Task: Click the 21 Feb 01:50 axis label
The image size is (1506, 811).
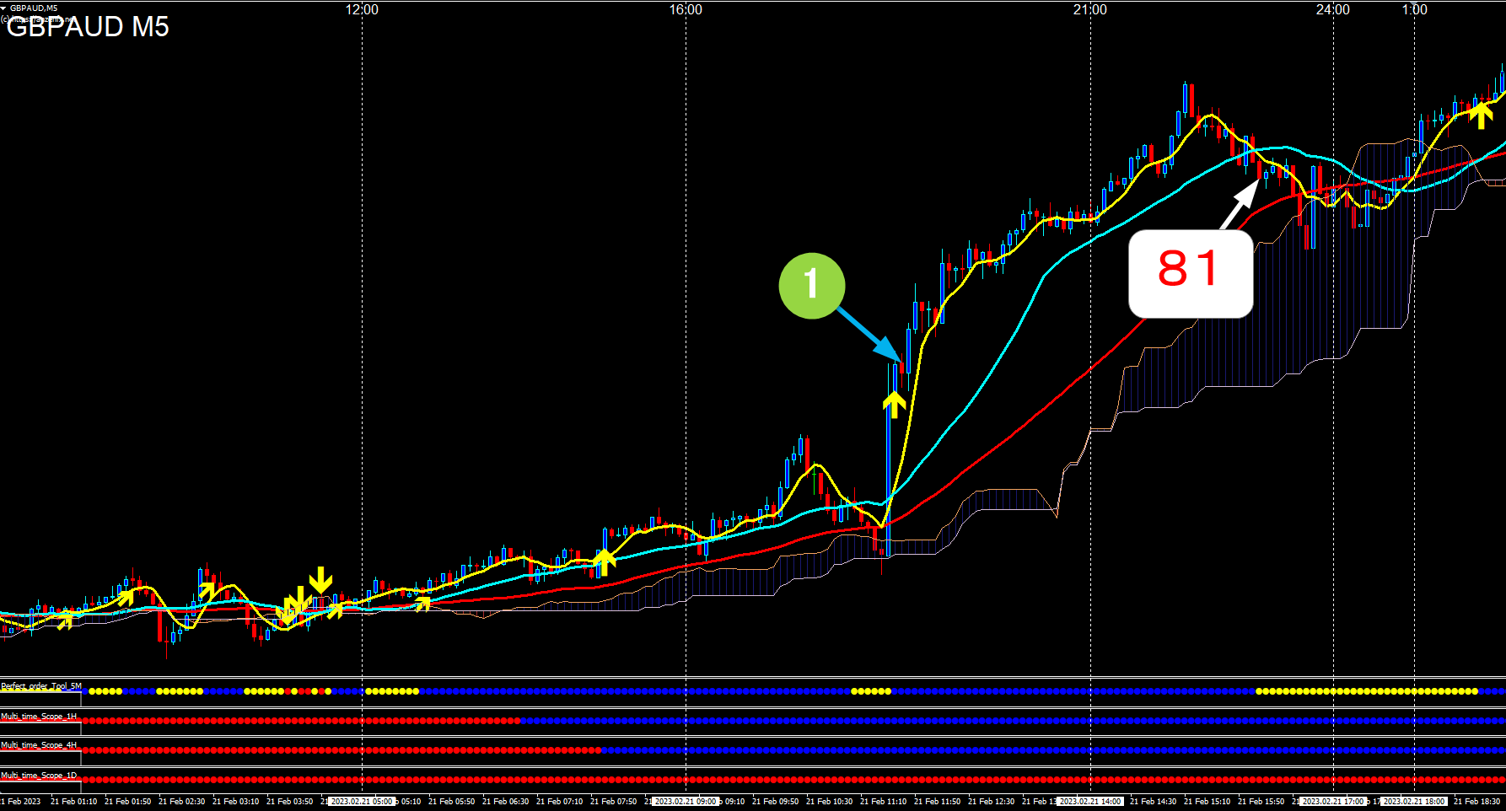Action: [x=127, y=802]
